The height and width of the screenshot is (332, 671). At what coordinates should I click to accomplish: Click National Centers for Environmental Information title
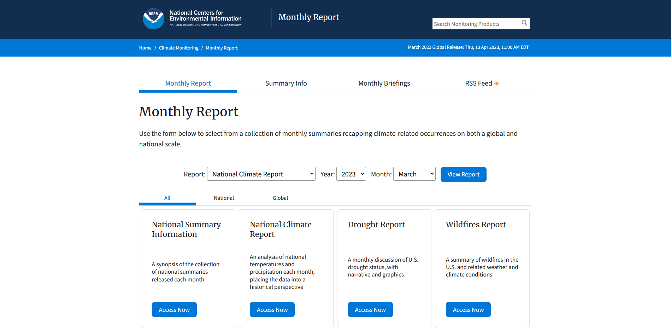tap(205, 16)
